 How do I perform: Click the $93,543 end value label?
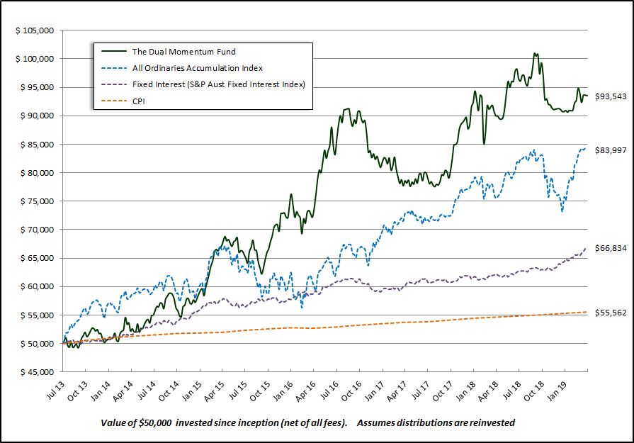608,96
